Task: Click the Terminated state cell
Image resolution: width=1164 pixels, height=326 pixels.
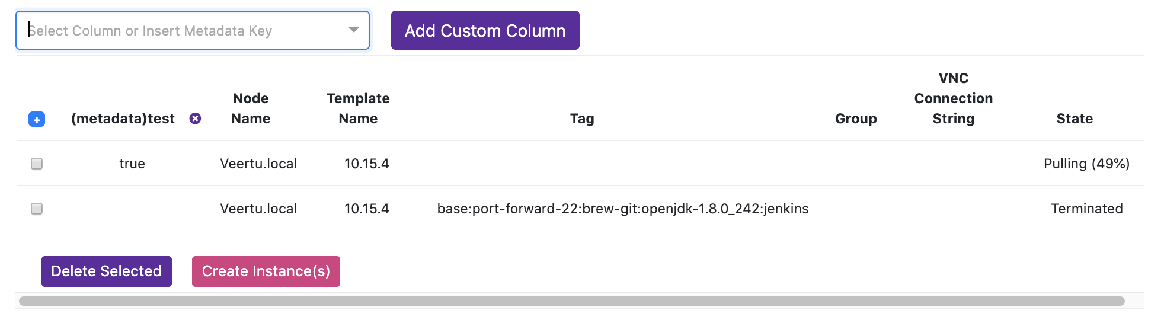Action: tap(1086, 209)
